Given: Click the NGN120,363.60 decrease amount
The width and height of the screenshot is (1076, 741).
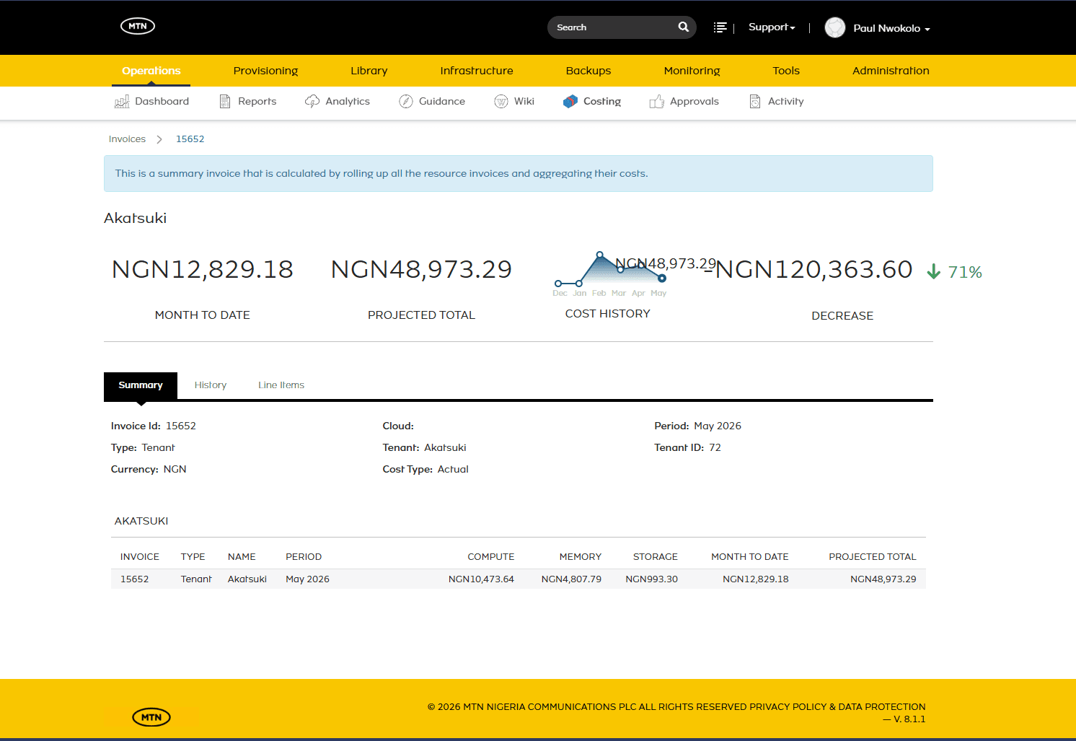Looking at the screenshot, I should [x=808, y=269].
